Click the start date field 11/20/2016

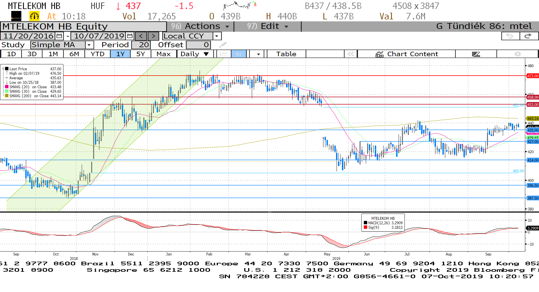[28, 36]
